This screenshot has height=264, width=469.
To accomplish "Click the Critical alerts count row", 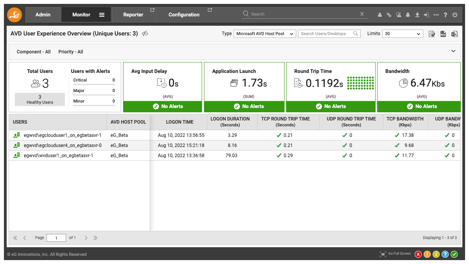I will pyautogui.click(x=94, y=80).
